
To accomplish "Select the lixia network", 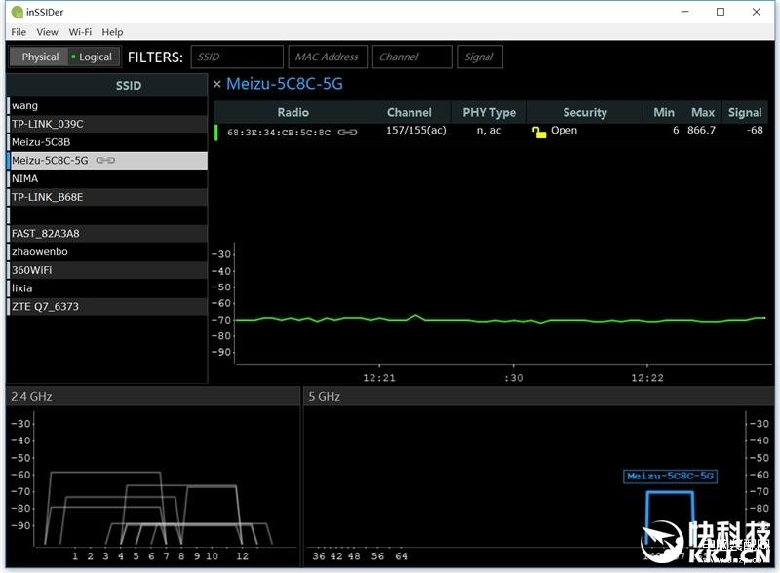I will coord(107,288).
